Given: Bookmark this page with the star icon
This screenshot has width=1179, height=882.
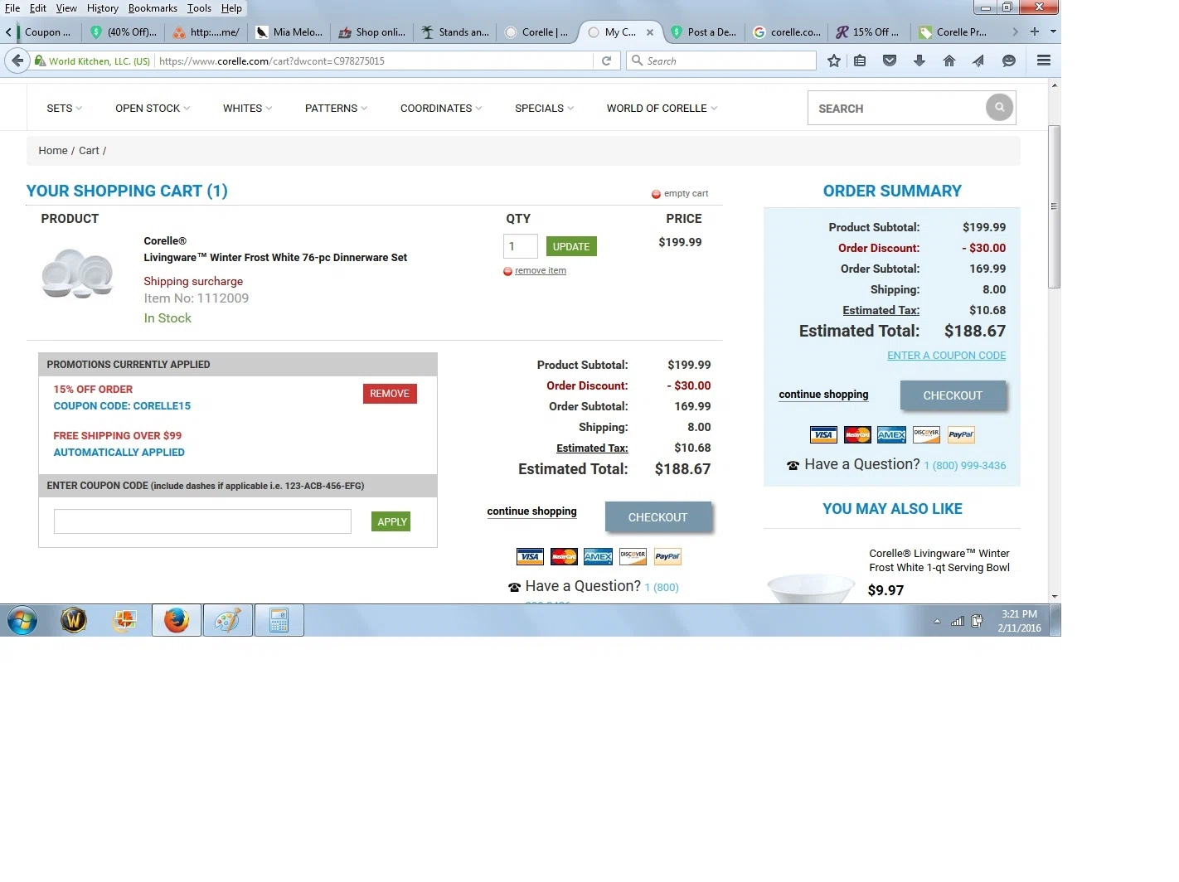Looking at the screenshot, I should tap(834, 61).
